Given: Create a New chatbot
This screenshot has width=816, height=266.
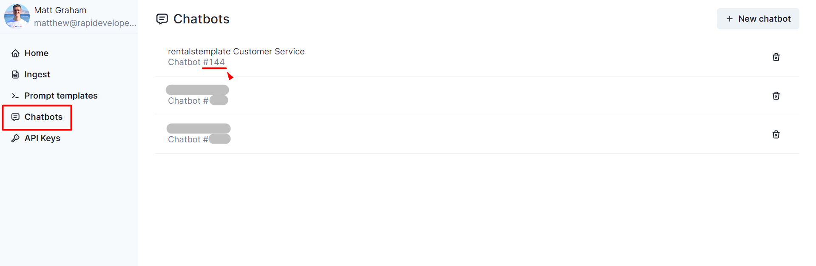Looking at the screenshot, I should pos(758,19).
